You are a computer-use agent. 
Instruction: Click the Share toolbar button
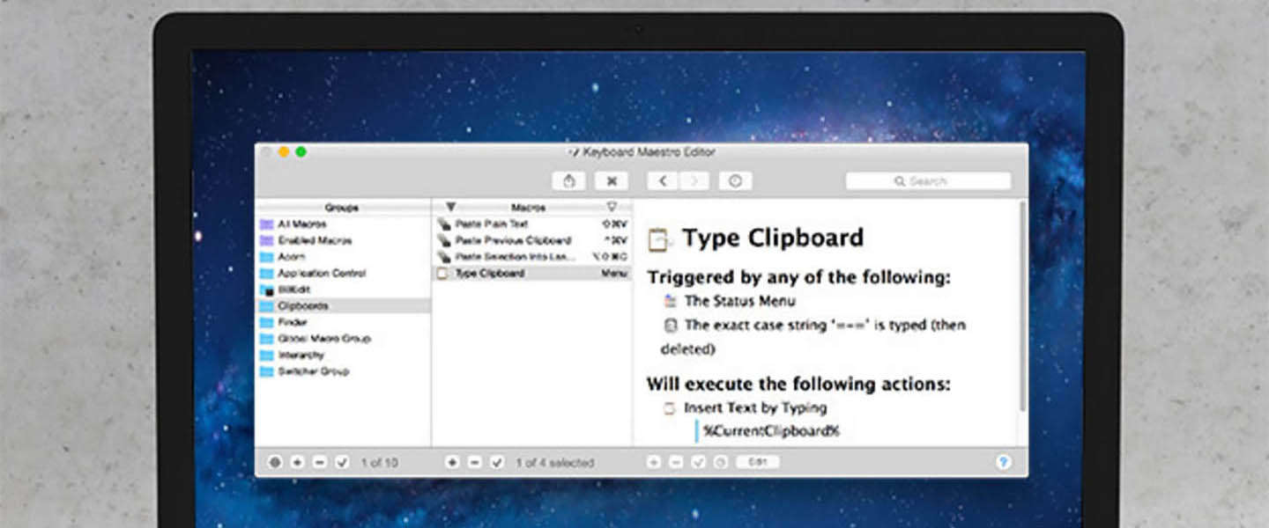click(x=569, y=180)
